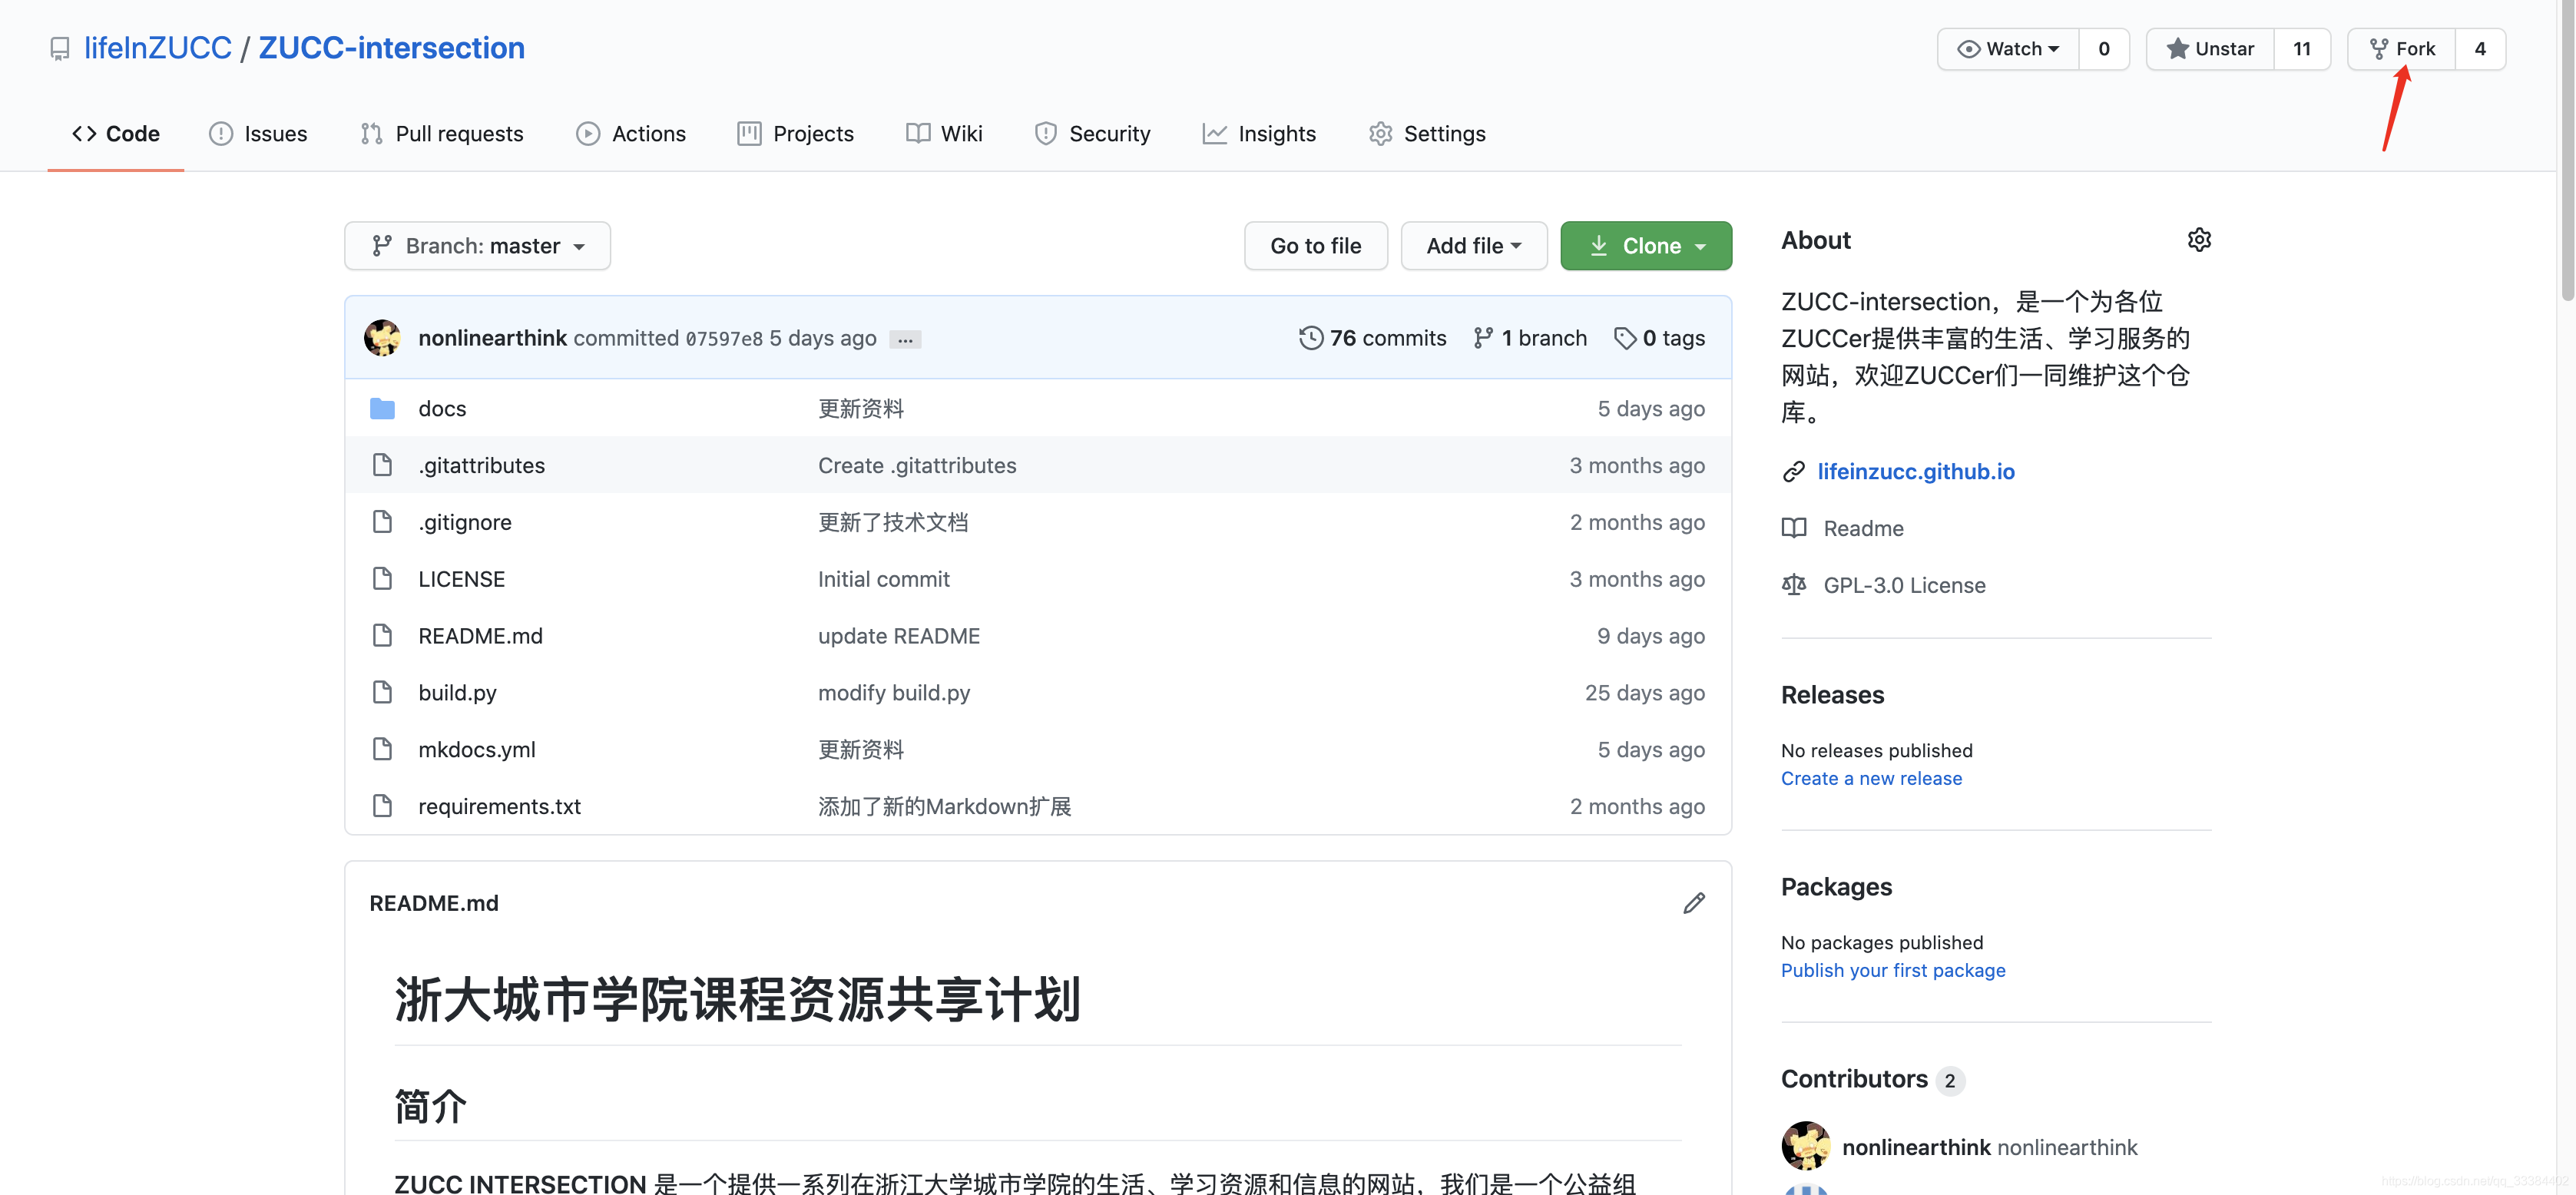Expand the commit message ellipsis button
2576x1195 pixels.
(x=905, y=340)
